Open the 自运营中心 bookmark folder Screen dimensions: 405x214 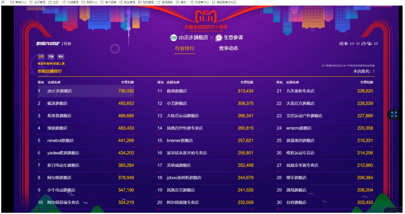tap(199, 2)
